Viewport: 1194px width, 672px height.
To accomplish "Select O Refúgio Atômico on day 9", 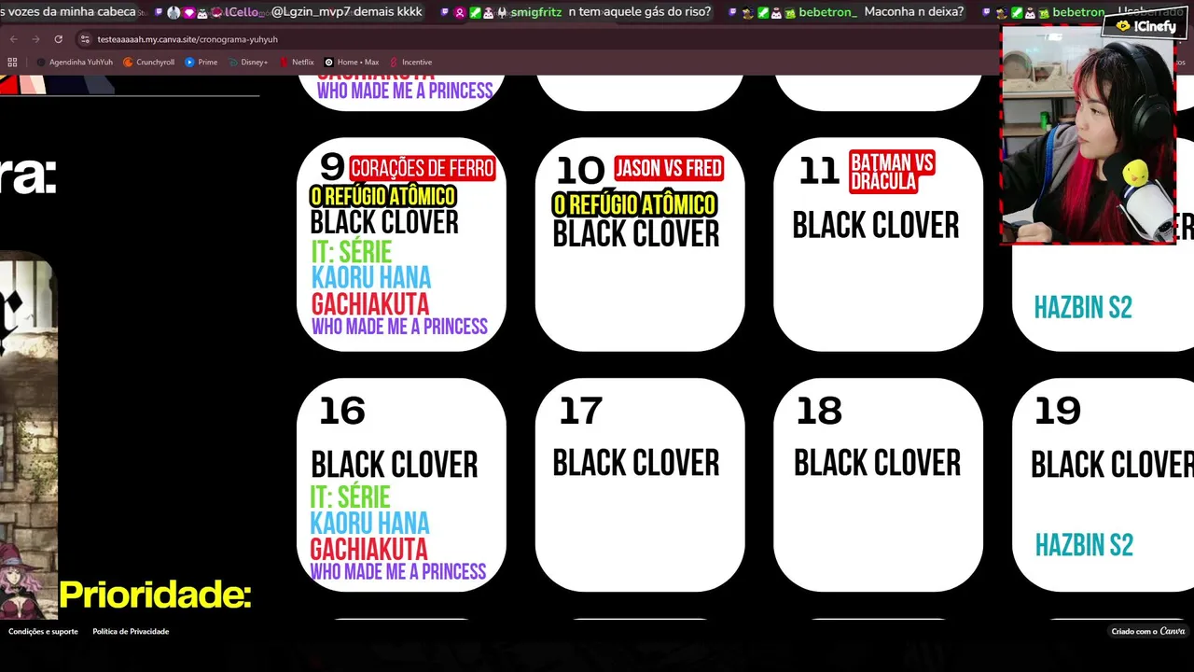I will 383,196.
